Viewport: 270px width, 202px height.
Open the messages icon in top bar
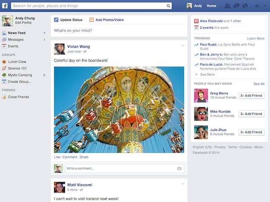pos(236,6)
